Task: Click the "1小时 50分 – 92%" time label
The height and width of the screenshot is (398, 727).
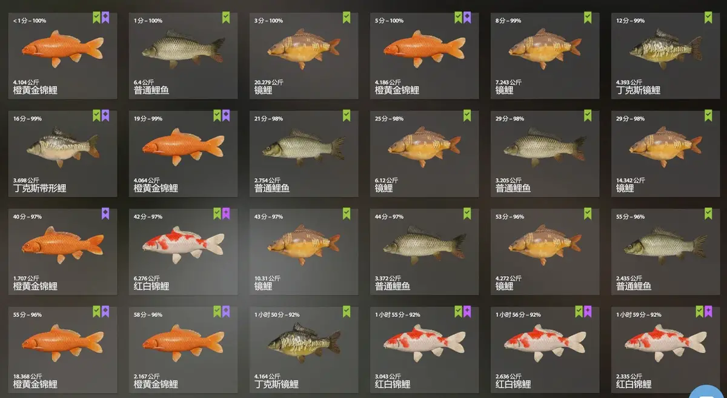Action: click(x=277, y=315)
